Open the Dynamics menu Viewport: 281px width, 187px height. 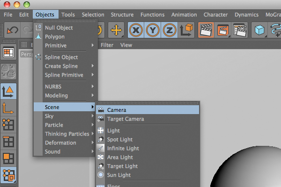click(x=247, y=14)
